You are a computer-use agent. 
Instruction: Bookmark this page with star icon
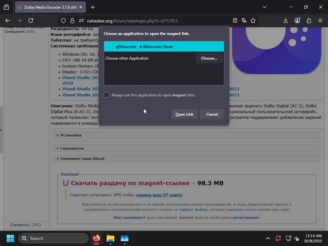pos(253,20)
